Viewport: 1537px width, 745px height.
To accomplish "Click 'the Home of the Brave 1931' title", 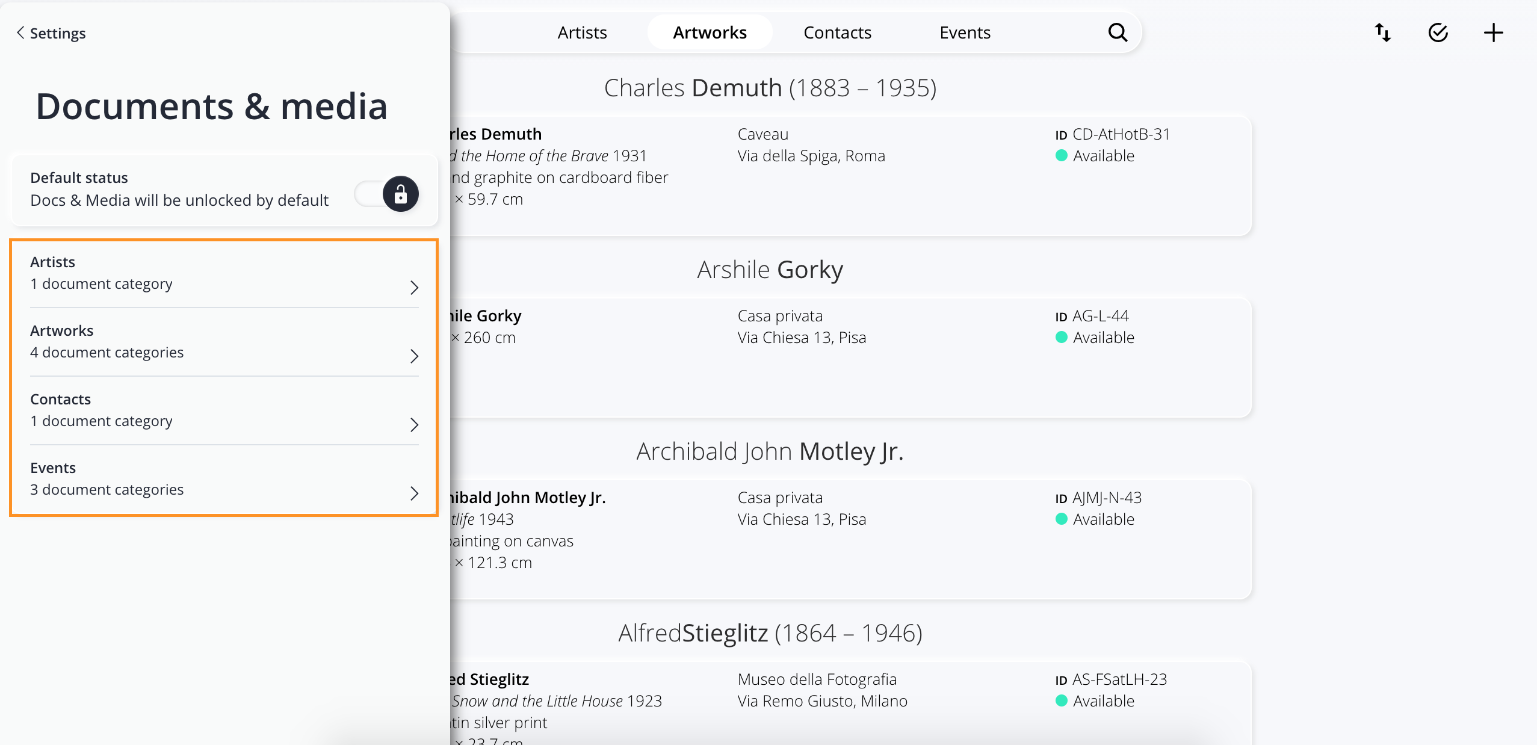I will coord(553,156).
